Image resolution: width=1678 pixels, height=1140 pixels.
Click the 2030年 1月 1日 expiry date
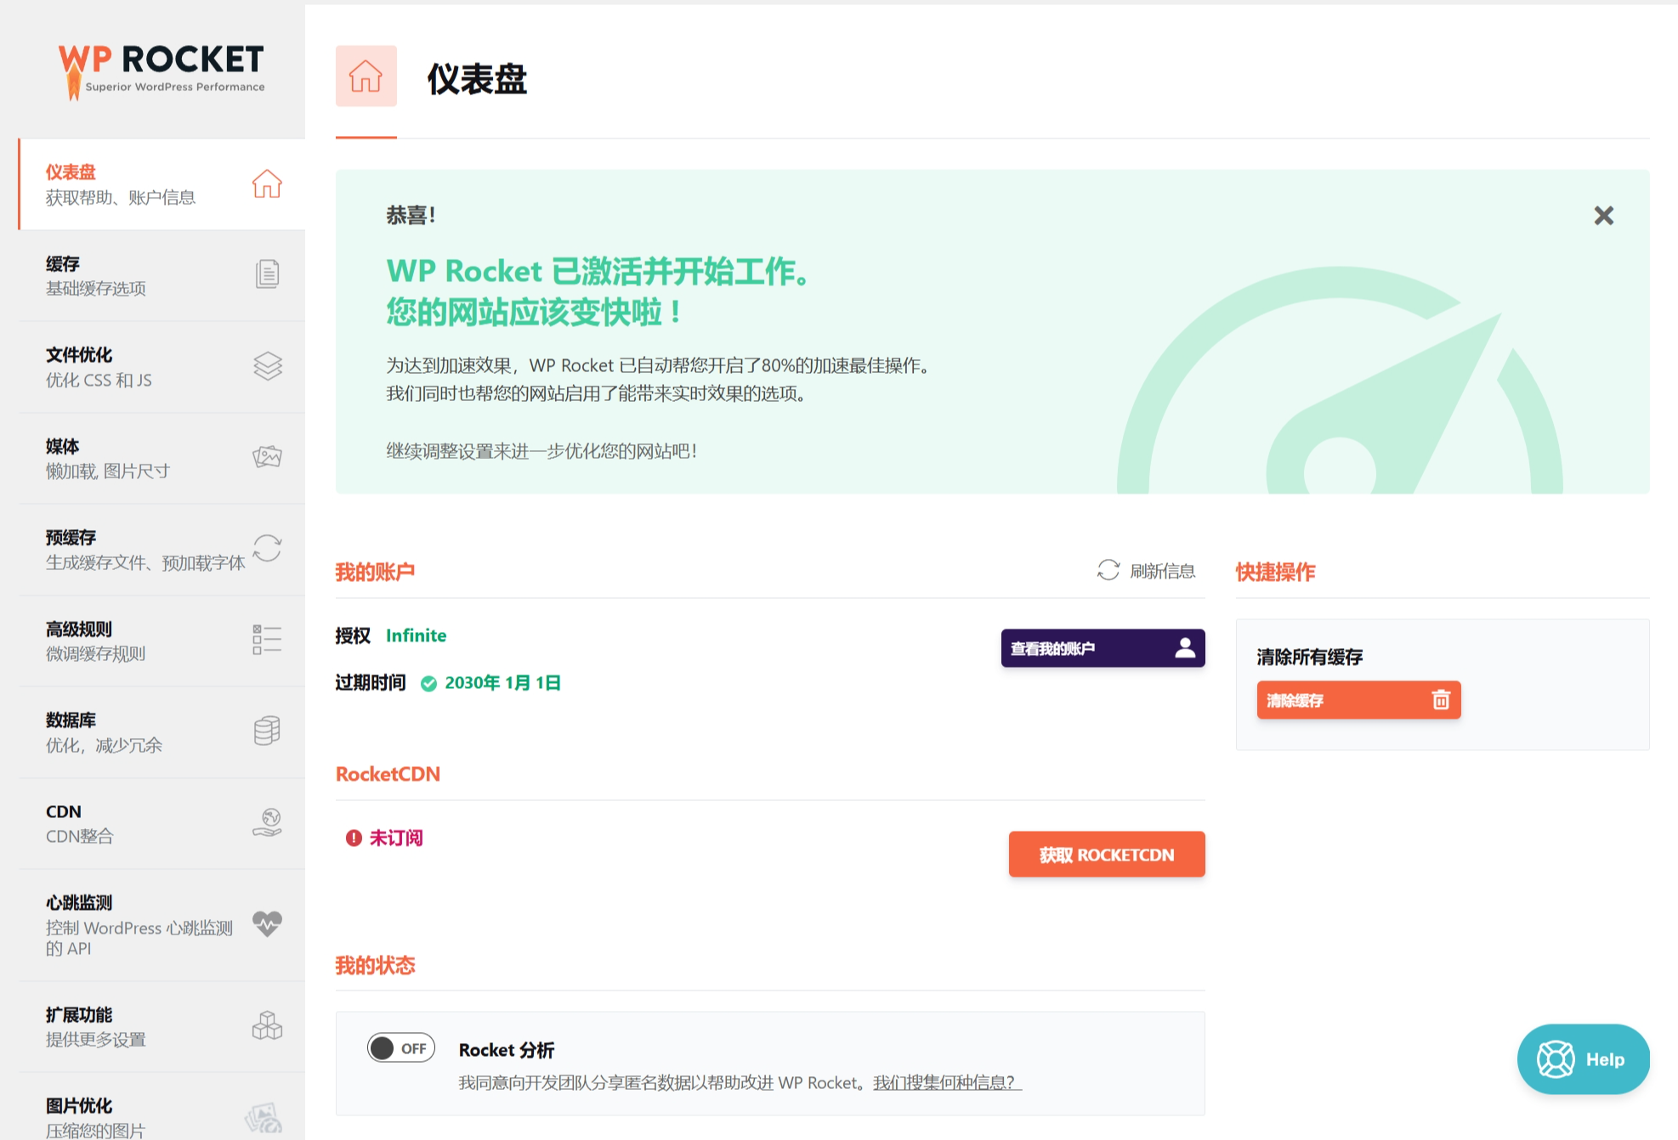502,683
